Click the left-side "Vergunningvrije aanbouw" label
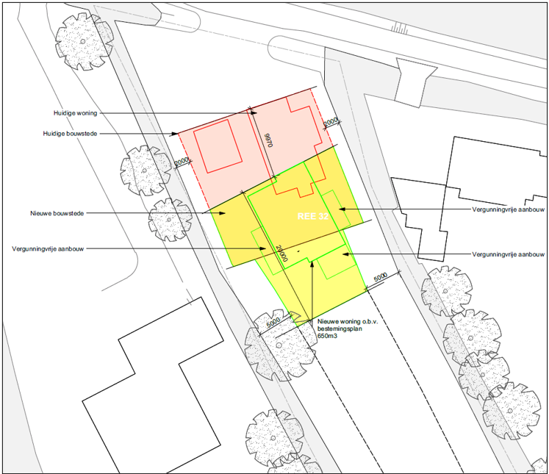Viewport: 549px width, 474px height. click(x=48, y=249)
